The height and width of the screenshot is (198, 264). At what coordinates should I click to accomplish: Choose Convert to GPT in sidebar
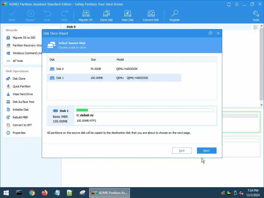[x=19, y=125]
